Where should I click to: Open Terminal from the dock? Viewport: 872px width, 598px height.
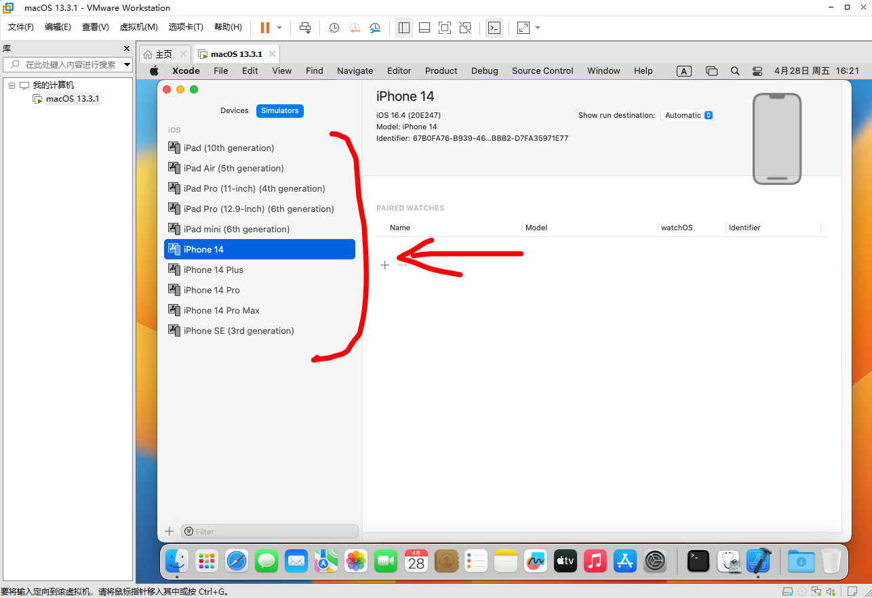(x=698, y=561)
